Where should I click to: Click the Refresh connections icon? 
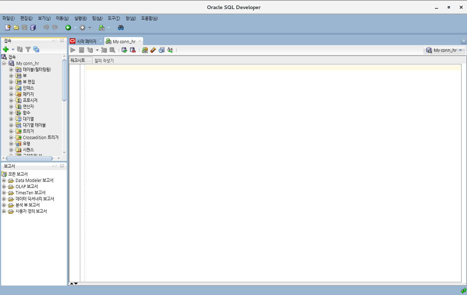20,49
